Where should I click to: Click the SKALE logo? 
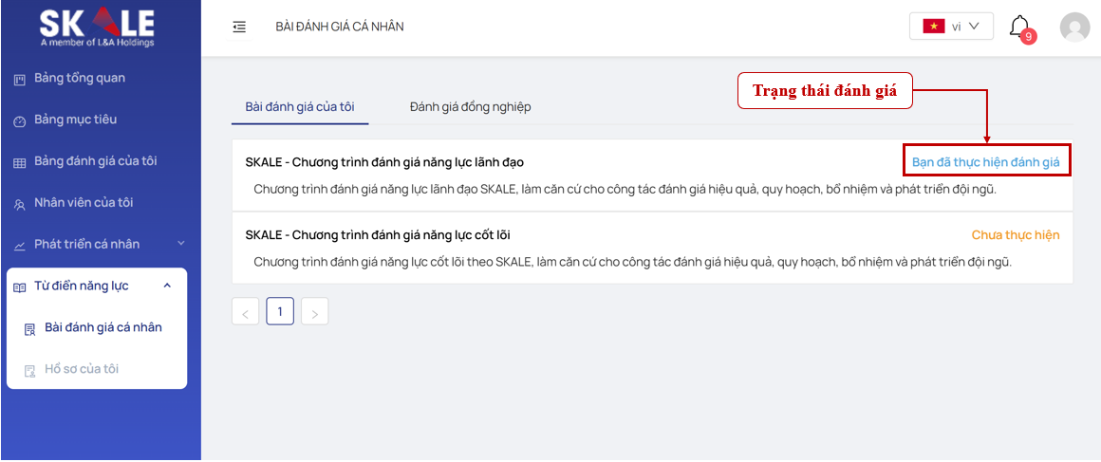(97, 27)
